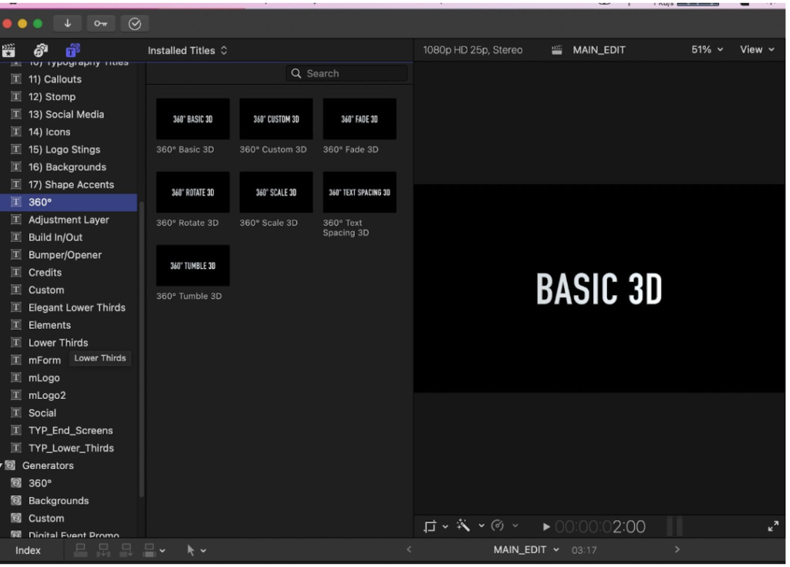
Task: Select the 360° Scale 3D thumbnail
Action: [x=276, y=192]
